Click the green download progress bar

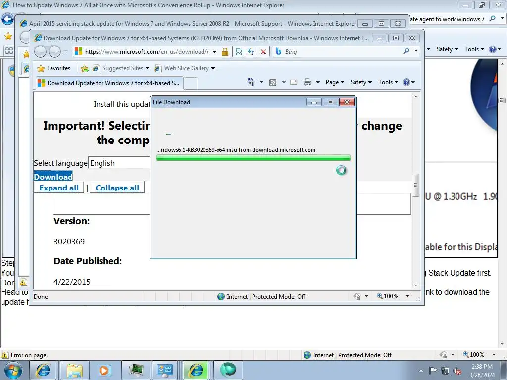[253, 158]
